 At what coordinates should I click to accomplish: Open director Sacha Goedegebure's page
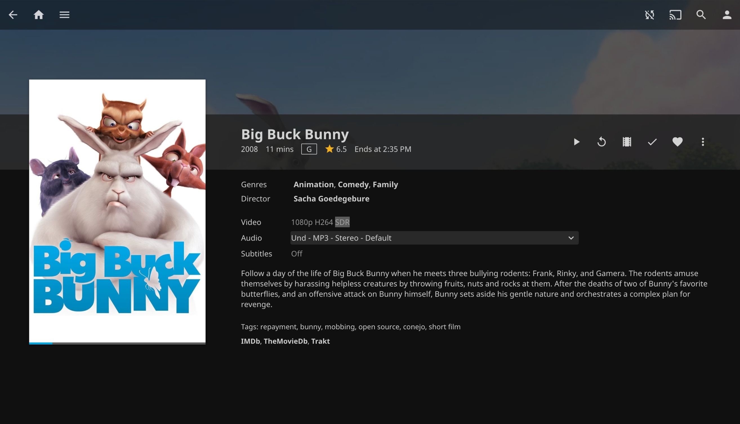point(331,198)
